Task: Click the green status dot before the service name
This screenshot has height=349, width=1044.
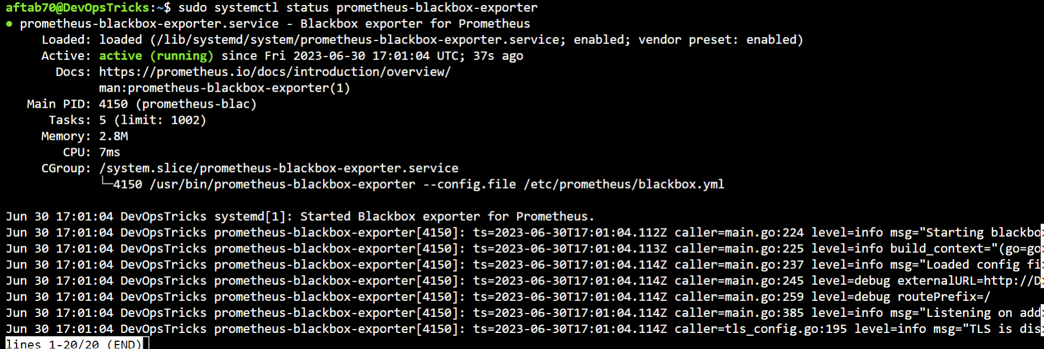Action: (x=9, y=24)
